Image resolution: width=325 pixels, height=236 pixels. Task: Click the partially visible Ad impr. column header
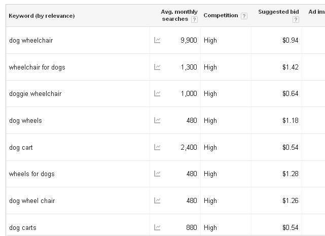coord(316,12)
